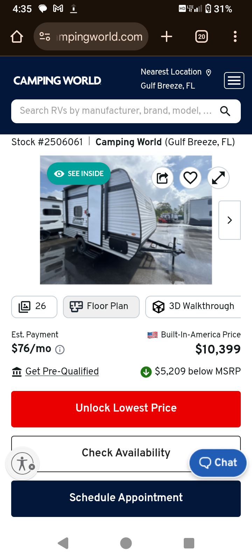Open the accessibility options widget
The height and width of the screenshot is (560, 252).
tap(22, 464)
